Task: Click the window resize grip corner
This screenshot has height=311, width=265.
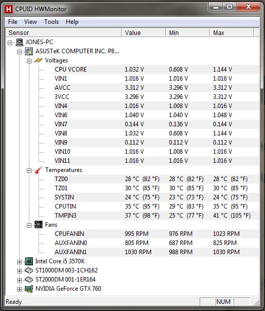Action: (x=256, y=302)
